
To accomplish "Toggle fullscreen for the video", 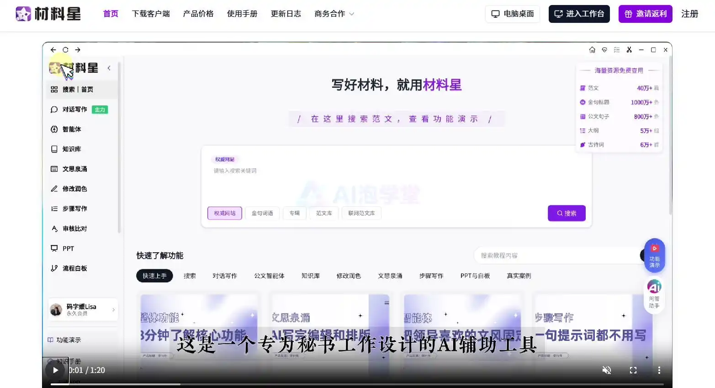I will pos(633,370).
